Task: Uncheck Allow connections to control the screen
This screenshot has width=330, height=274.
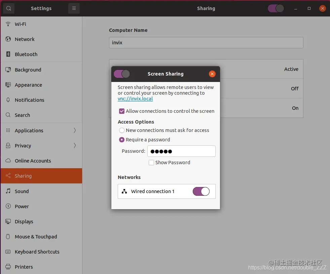Action: tap(122, 111)
